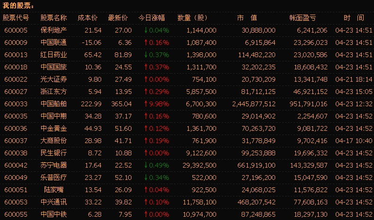
Task: Click the 951,791,016 profit cell
Action: point(308,104)
